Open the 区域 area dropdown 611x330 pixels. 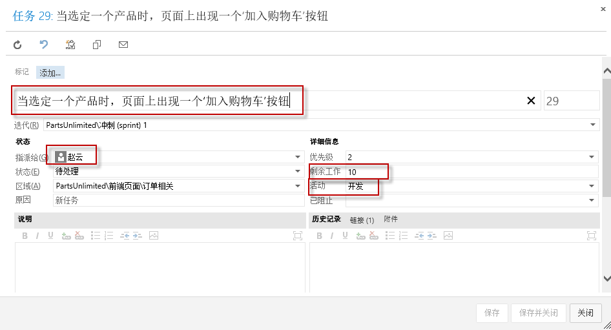coord(298,186)
